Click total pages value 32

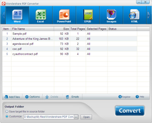(x=78, y=49)
